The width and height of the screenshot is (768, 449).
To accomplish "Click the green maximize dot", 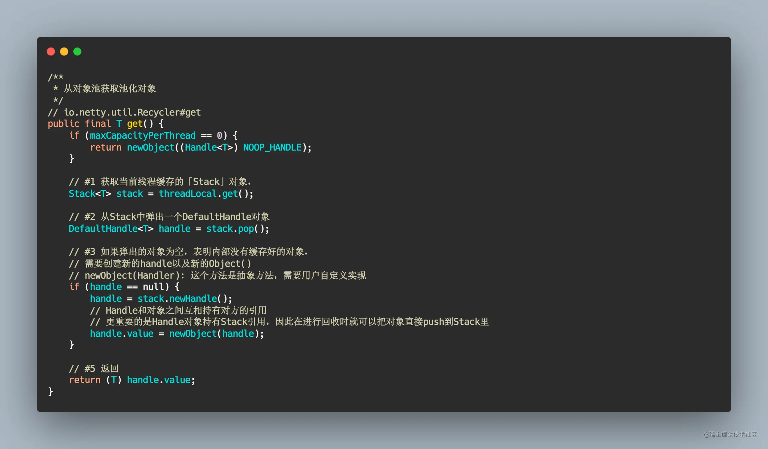I will tap(77, 52).
